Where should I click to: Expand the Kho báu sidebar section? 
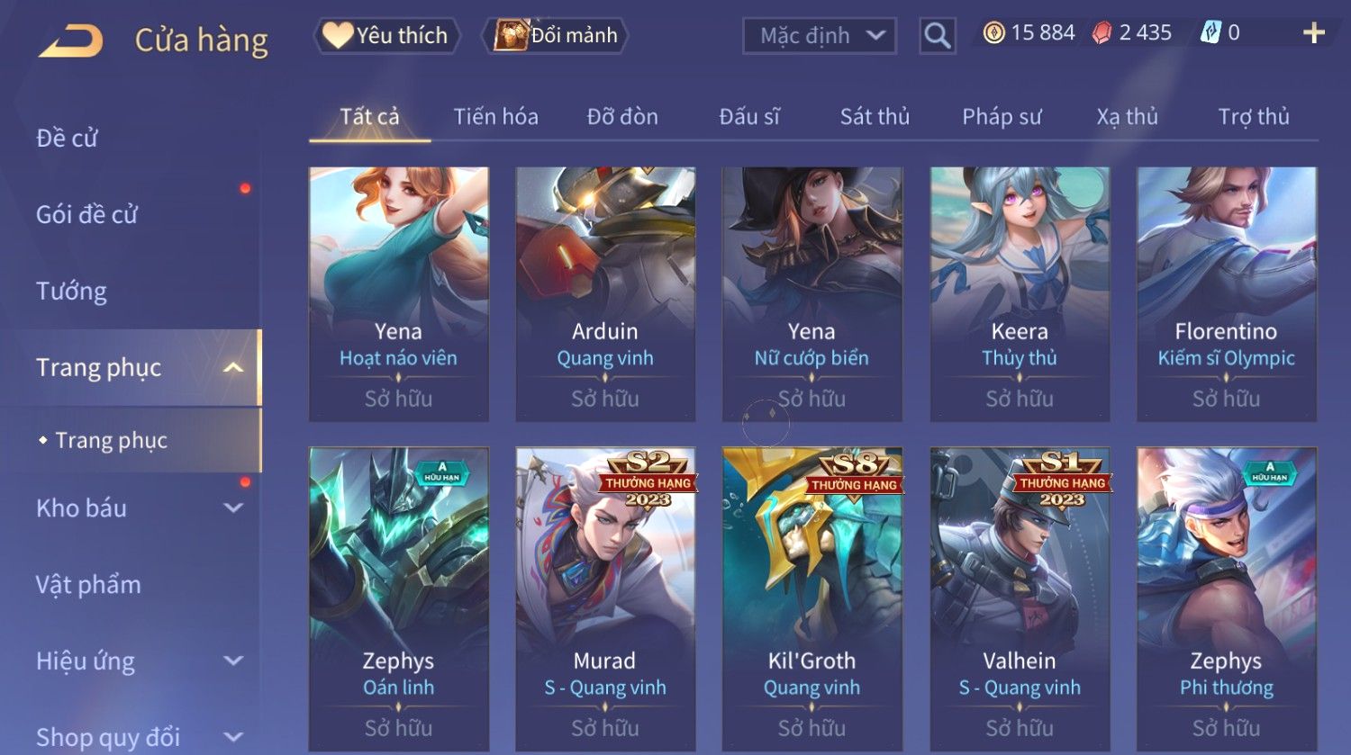(x=233, y=508)
